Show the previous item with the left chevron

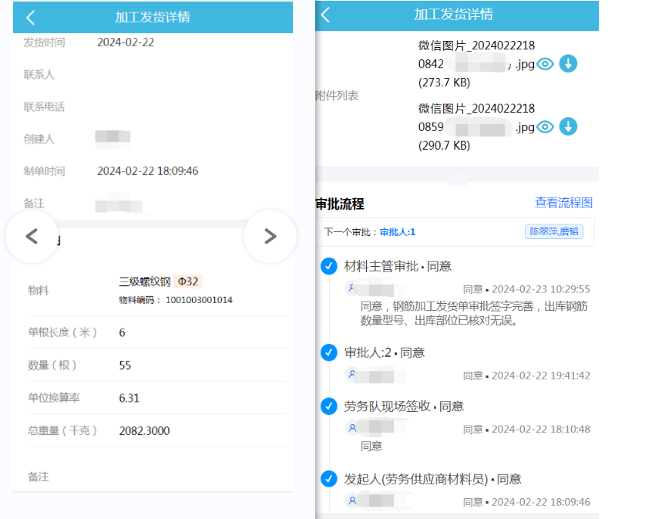32,237
